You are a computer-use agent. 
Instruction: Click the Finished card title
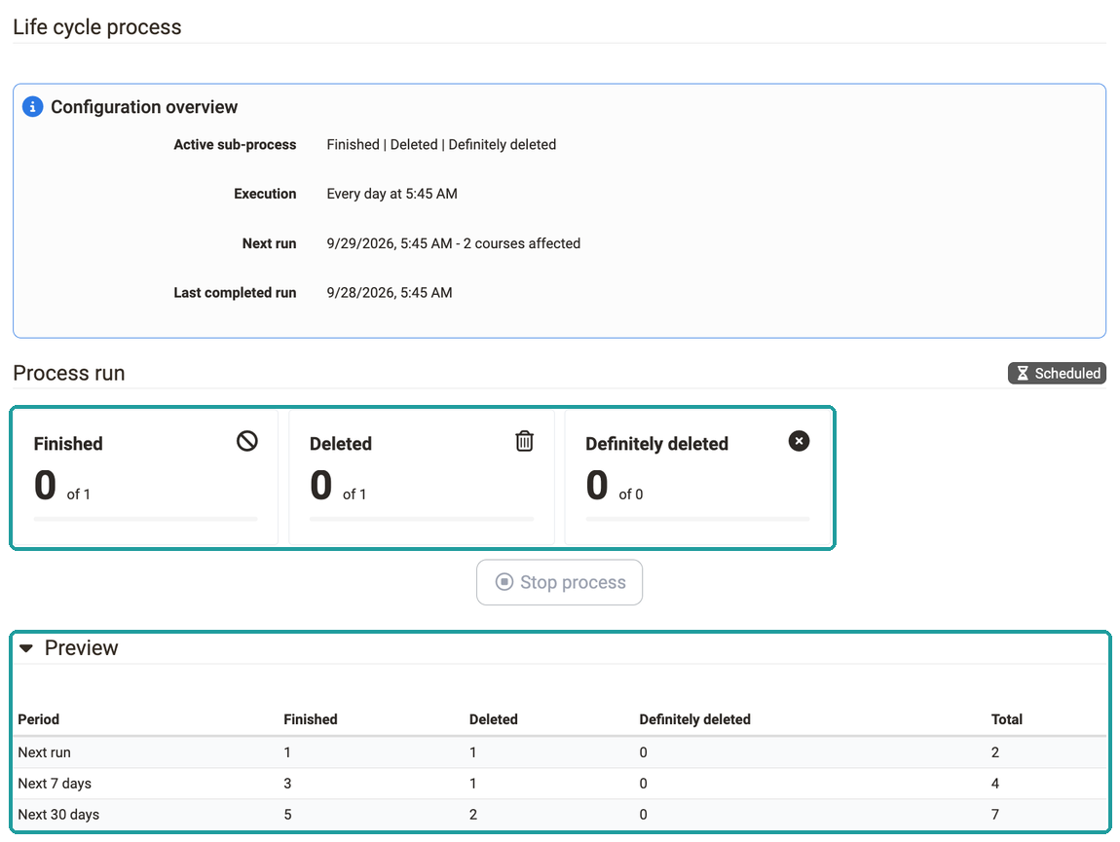pos(68,444)
